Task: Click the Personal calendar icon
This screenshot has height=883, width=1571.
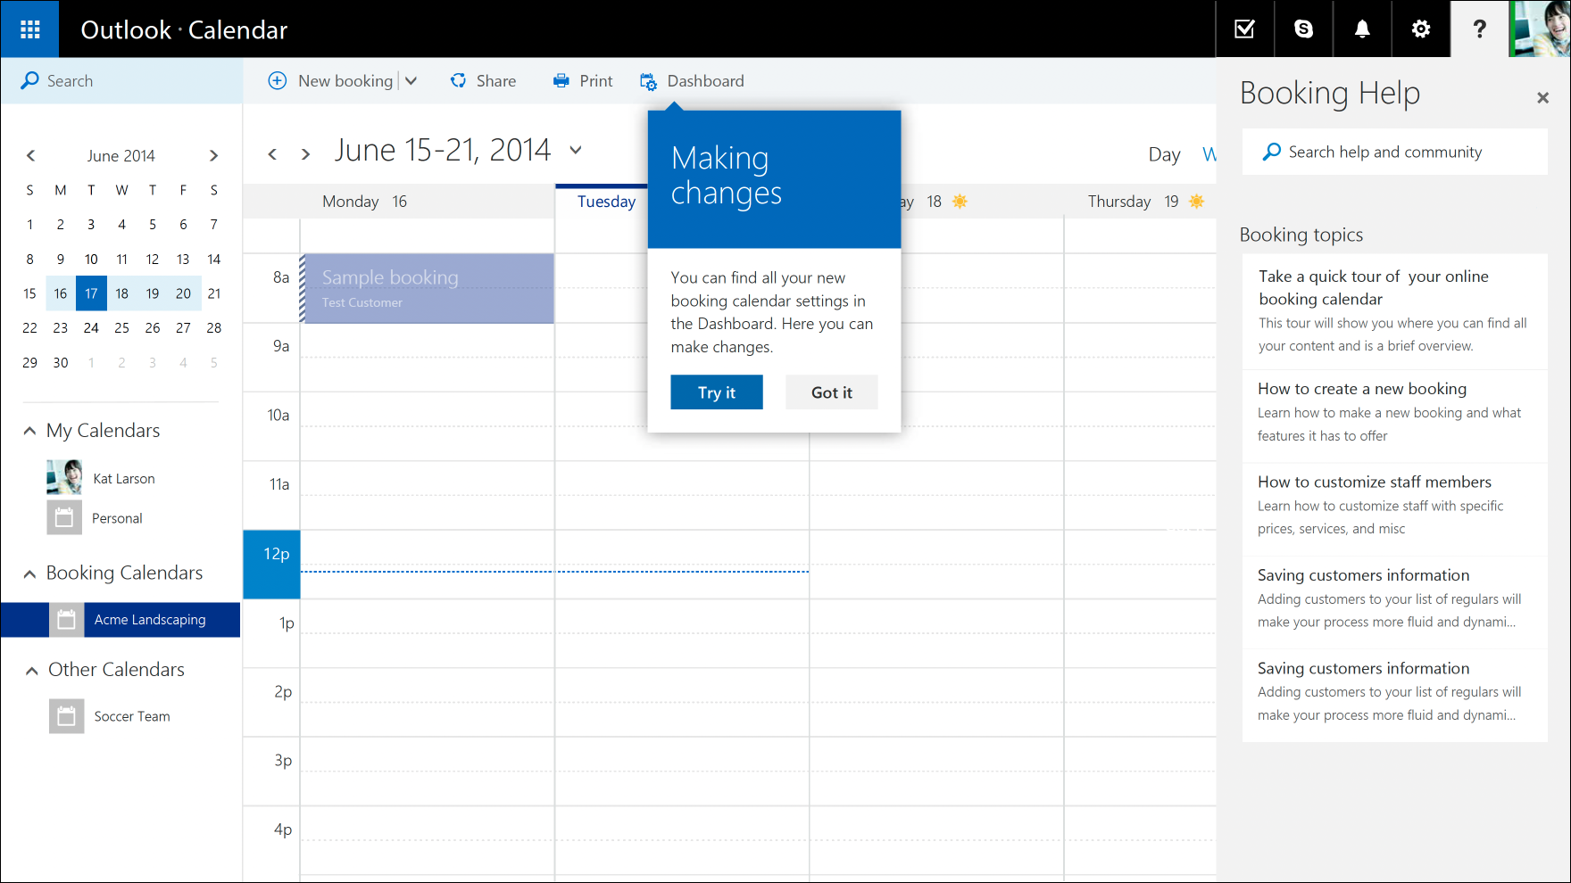Action: pyautogui.click(x=64, y=517)
